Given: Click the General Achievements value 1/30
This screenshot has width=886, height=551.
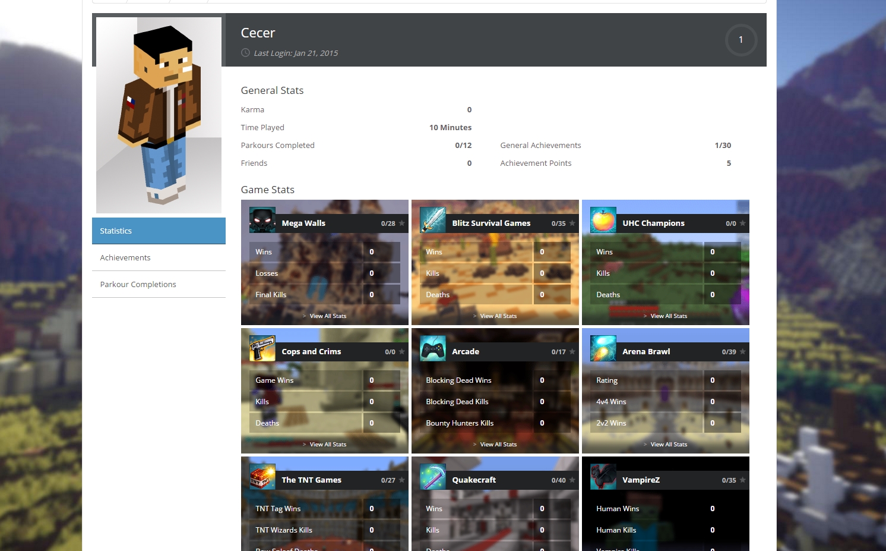Looking at the screenshot, I should coord(723,146).
